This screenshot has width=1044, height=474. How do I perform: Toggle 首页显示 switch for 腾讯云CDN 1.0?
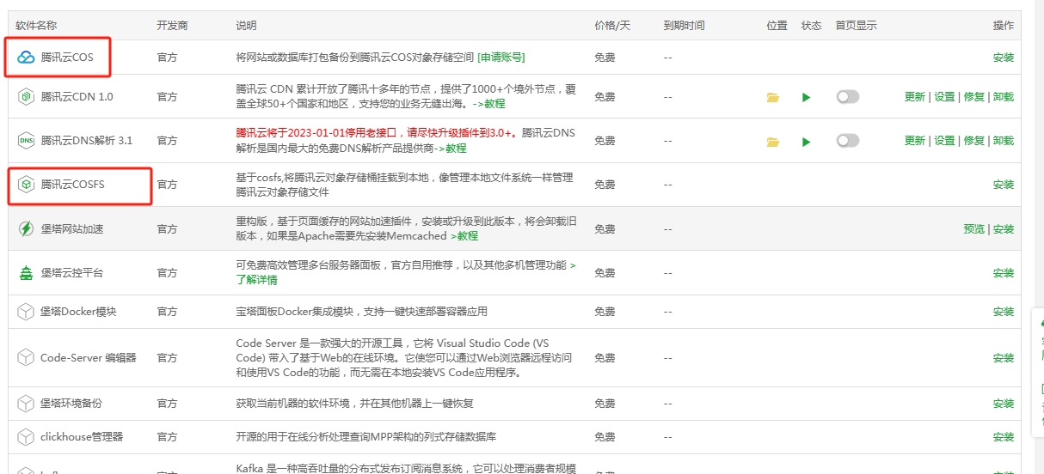click(x=848, y=97)
